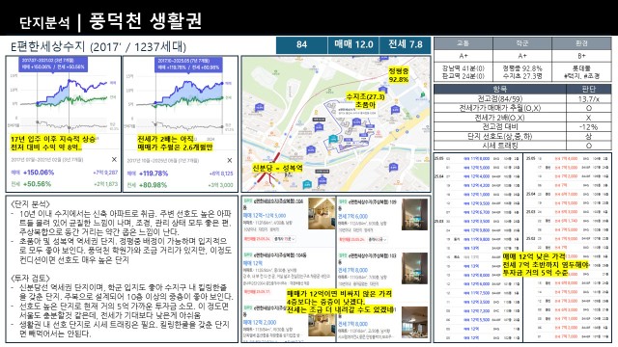Open the 중개사 11곳 dropdown in 104동 listing

[x=285, y=239]
